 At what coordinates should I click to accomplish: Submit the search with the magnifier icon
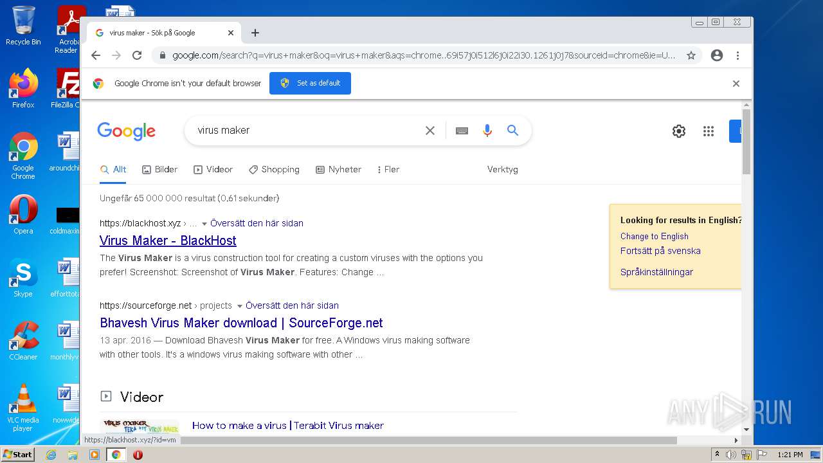point(512,131)
